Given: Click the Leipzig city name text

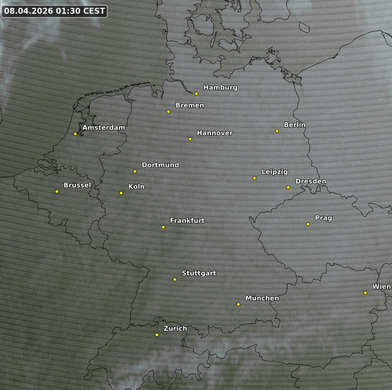Looking at the screenshot, I should point(274,172).
